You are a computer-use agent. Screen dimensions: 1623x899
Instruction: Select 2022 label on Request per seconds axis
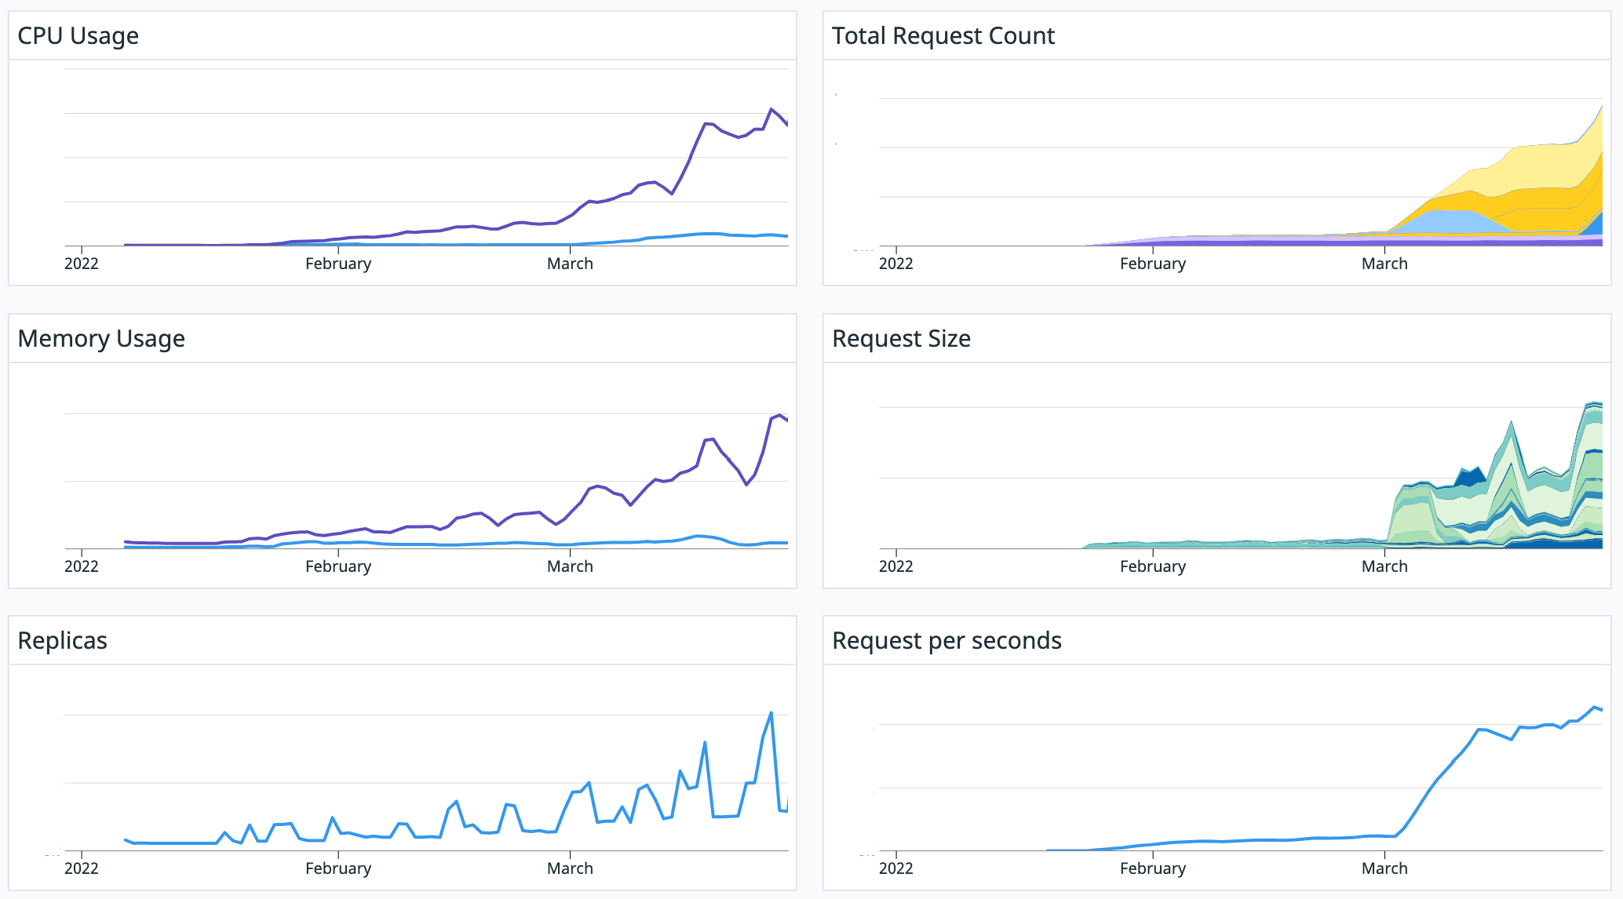pos(895,868)
